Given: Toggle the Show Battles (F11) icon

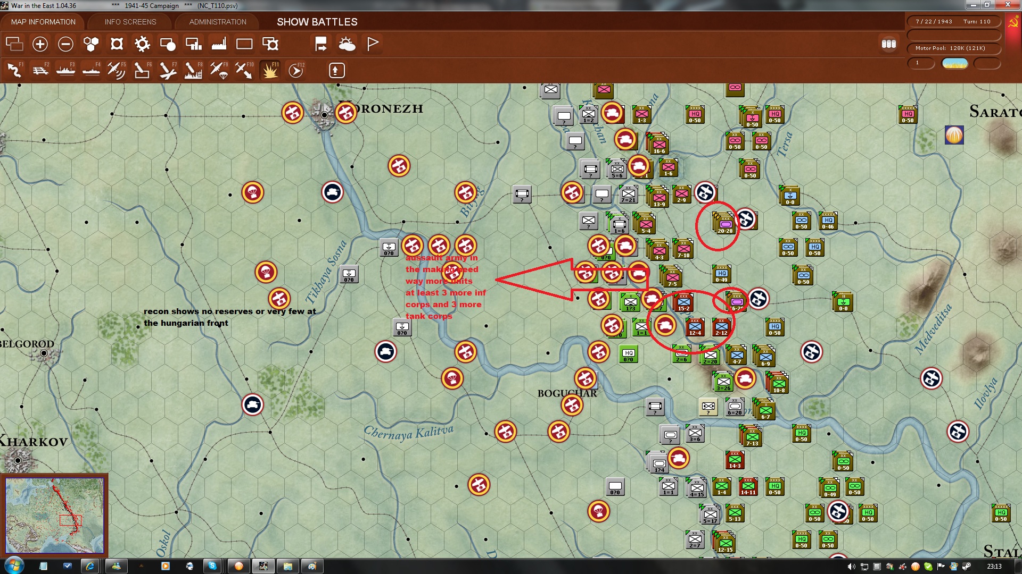Looking at the screenshot, I should pyautogui.click(x=270, y=70).
